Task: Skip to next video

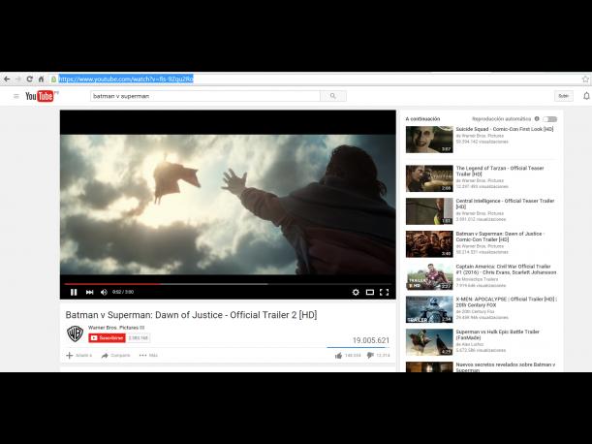Action: (89, 292)
